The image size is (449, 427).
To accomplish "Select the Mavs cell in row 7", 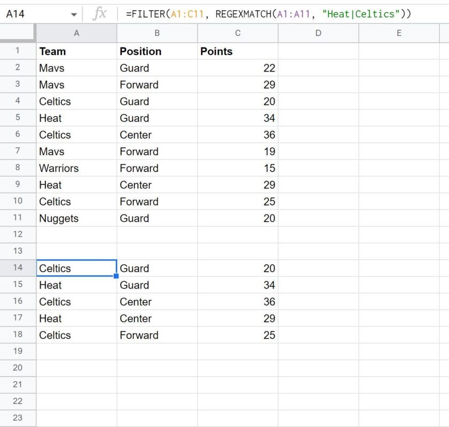I will (76, 152).
